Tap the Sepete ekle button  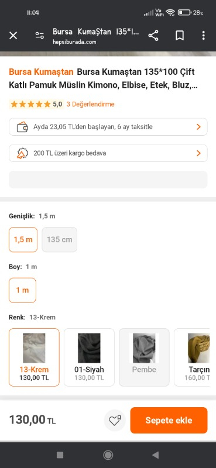click(169, 420)
